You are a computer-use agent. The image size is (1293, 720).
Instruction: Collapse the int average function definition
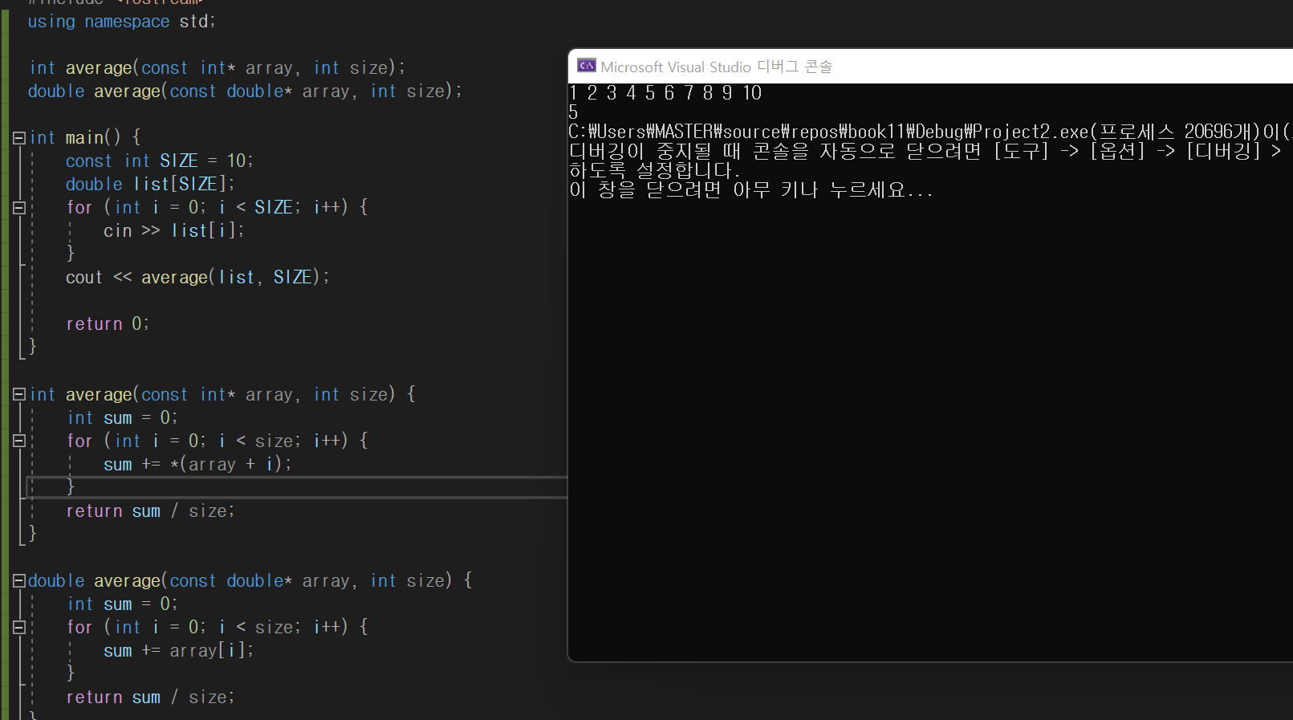[x=19, y=394]
